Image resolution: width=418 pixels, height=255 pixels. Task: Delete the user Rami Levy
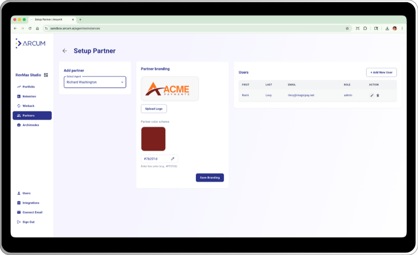[378, 95]
